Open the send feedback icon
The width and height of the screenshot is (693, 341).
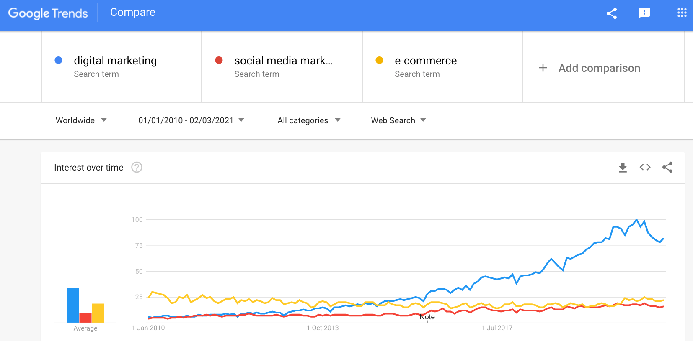(x=644, y=13)
